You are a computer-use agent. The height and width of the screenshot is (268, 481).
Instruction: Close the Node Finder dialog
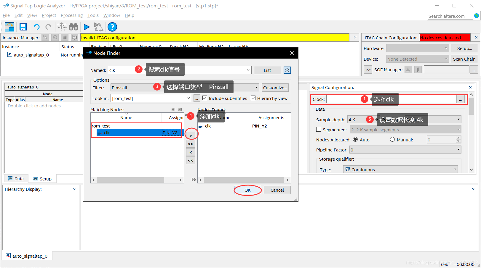pos(292,53)
